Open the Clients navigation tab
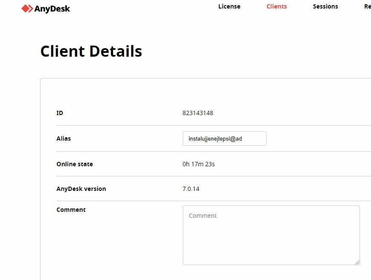The width and height of the screenshot is (371, 280). click(x=276, y=6)
